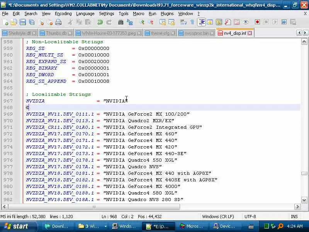Open the Window menu
Viewport: 309px width, 232px height.
tap(185, 14)
